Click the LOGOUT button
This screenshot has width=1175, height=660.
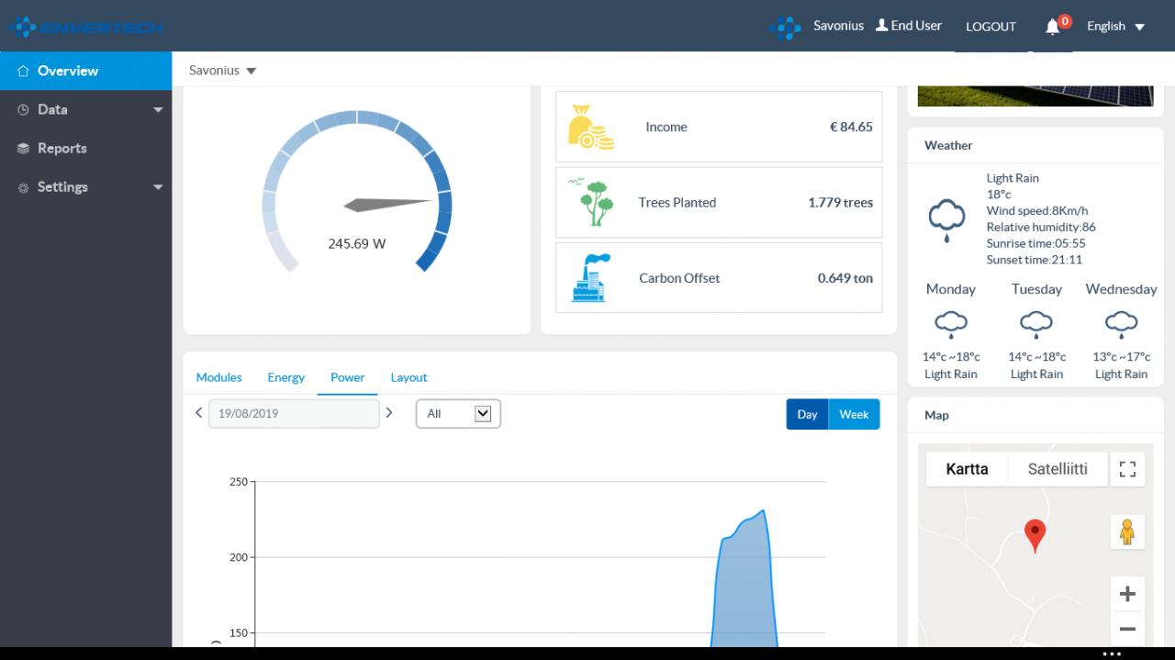990,27
